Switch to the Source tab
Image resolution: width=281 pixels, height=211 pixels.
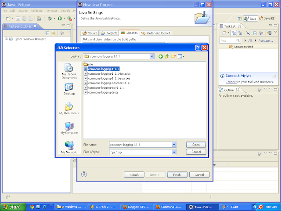point(90,33)
